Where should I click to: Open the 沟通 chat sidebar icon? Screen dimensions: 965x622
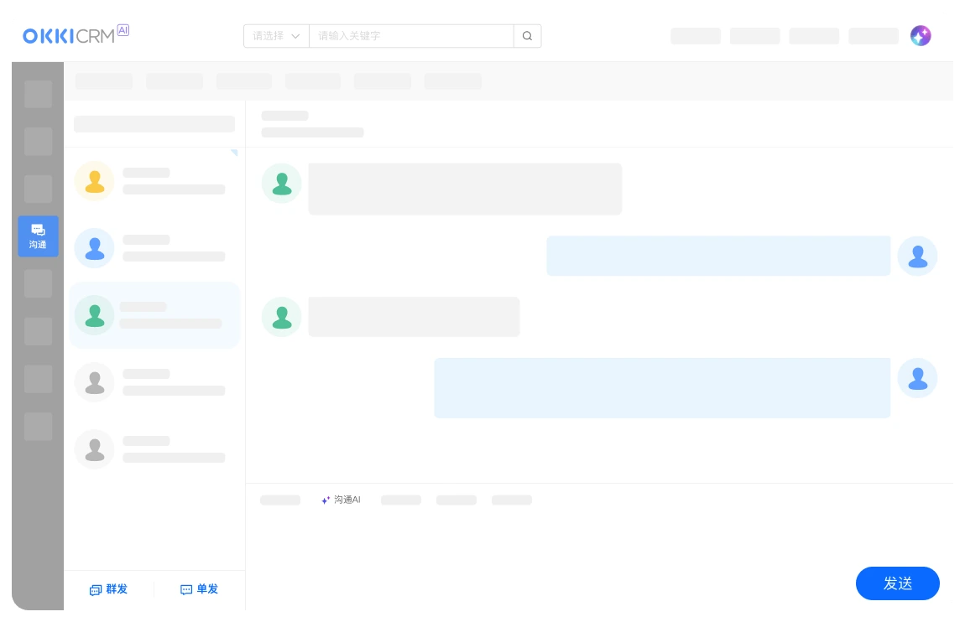click(x=38, y=236)
